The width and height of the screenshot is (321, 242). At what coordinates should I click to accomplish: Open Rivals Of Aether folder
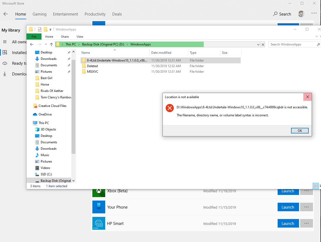pyautogui.click(x=52, y=91)
